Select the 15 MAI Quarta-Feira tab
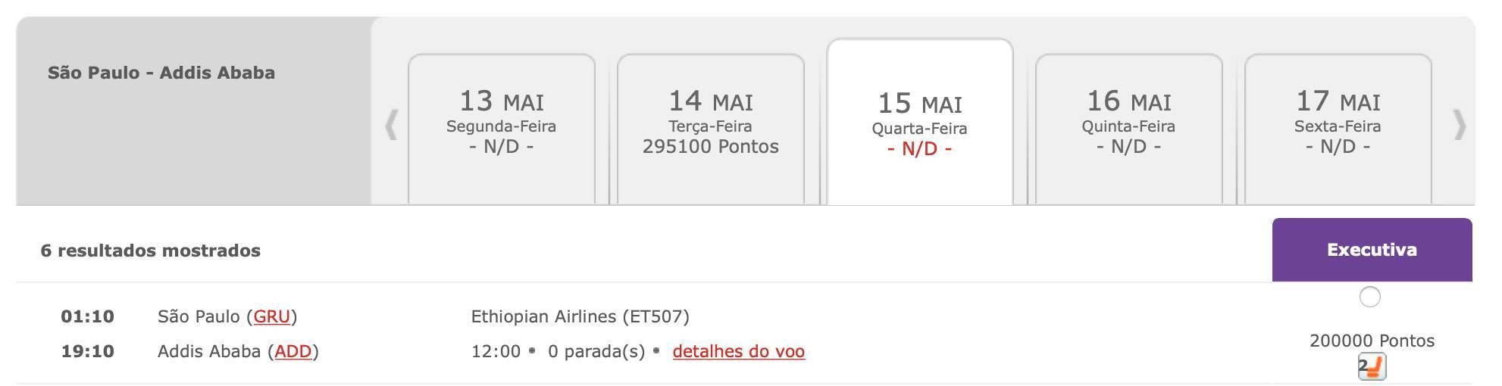Screen dimensions: 1502x386 (x=920, y=122)
